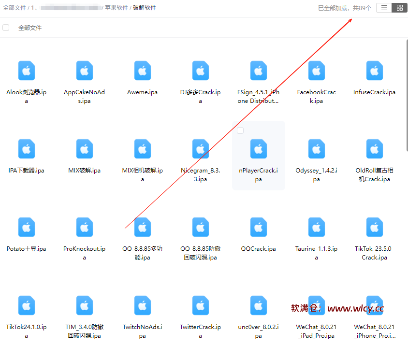The image size is (408, 345).
Task: Open TwitterCrack.ipa file icon
Action: (200, 305)
